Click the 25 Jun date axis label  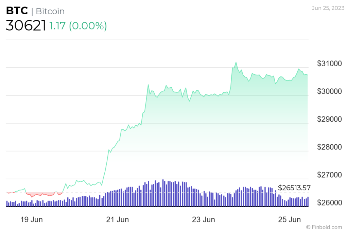tap(290, 219)
